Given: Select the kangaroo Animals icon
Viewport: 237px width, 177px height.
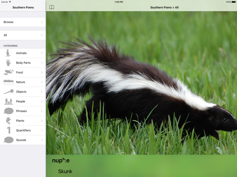Looking at the screenshot, I should 8,53.
